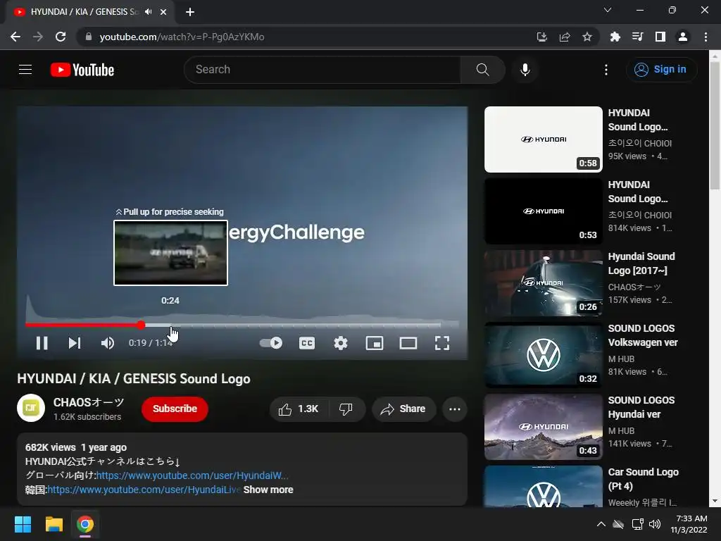Image resolution: width=721 pixels, height=541 pixels.
Task: Expand description with Show more
Action: point(268,490)
